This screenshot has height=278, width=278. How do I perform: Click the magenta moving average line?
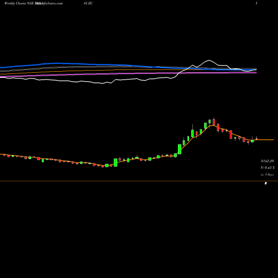coord(128,73)
